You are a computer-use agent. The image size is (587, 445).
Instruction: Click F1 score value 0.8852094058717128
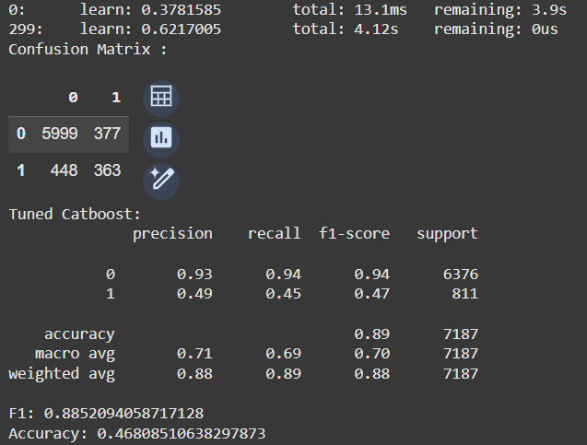[123, 414]
